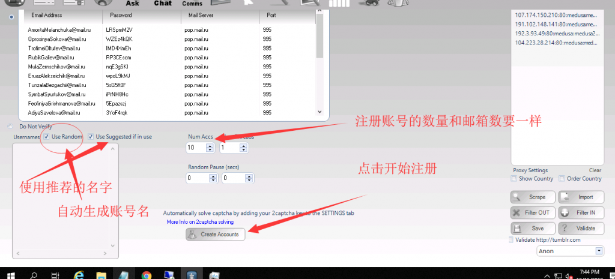Click the usernames box scroll up arrow
The width and height of the screenshot is (615, 279).
point(112,149)
